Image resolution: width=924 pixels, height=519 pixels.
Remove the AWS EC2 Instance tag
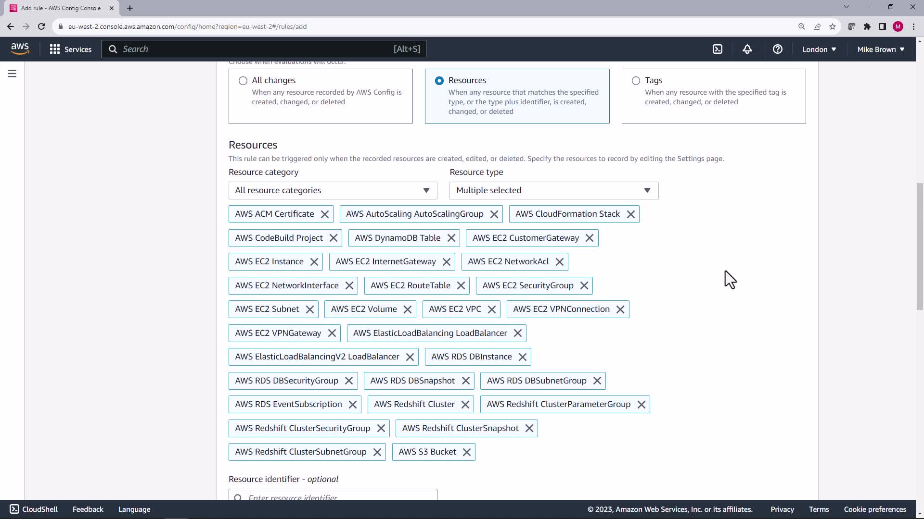pos(314,262)
